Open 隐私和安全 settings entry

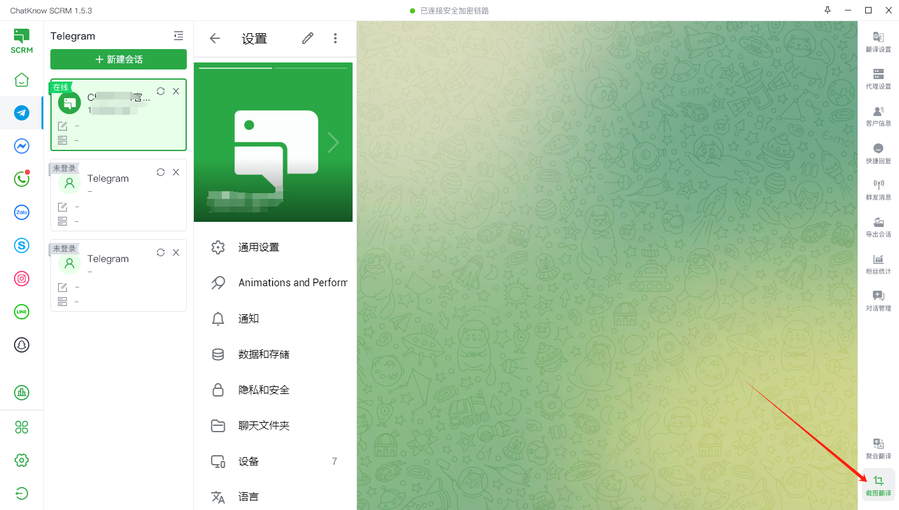point(264,390)
